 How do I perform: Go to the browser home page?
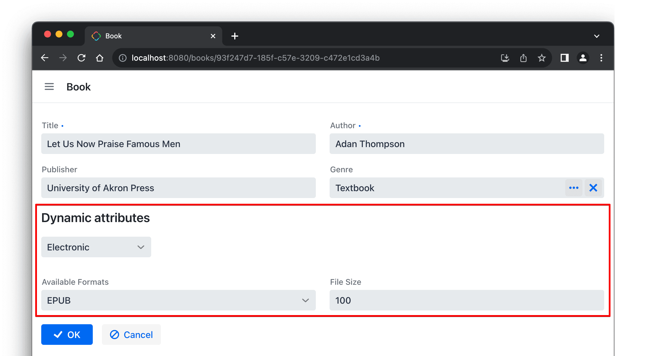[99, 58]
